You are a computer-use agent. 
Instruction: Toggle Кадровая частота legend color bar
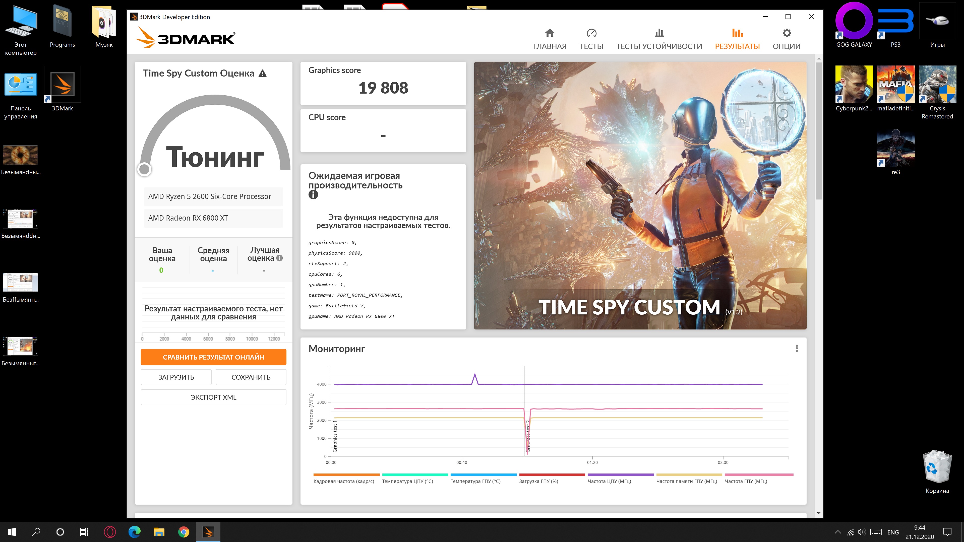(x=346, y=475)
